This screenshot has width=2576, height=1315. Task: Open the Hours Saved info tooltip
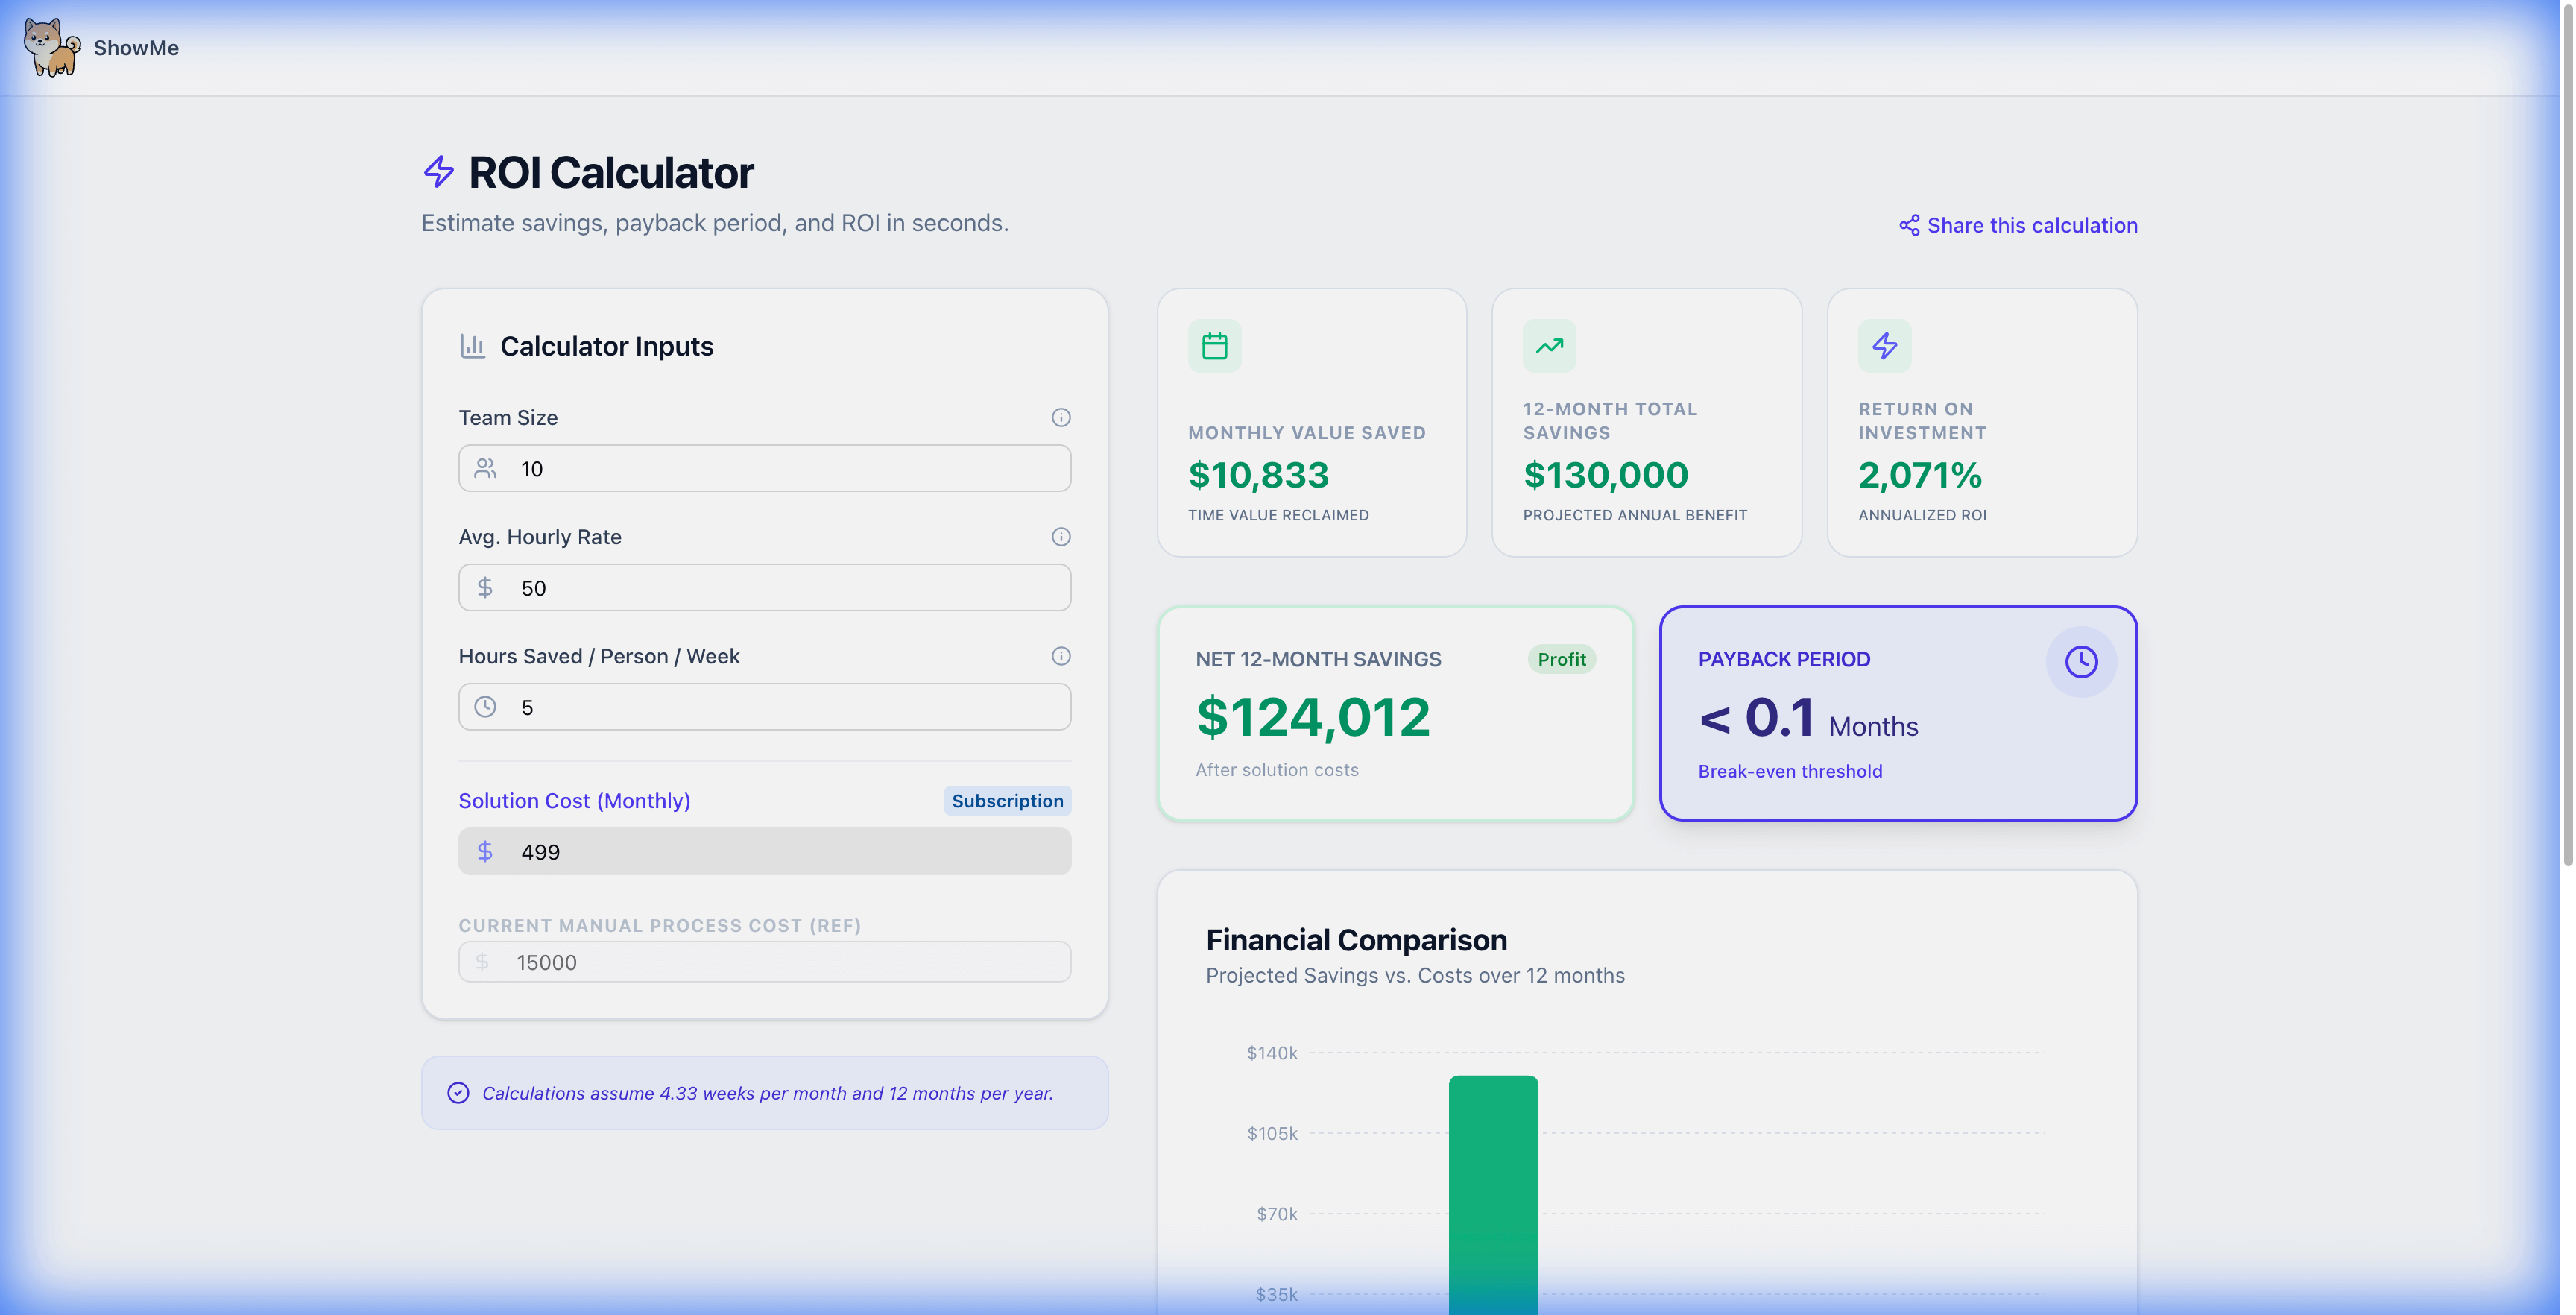tap(1061, 656)
